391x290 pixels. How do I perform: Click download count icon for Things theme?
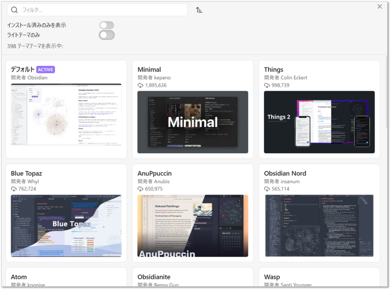click(x=267, y=85)
